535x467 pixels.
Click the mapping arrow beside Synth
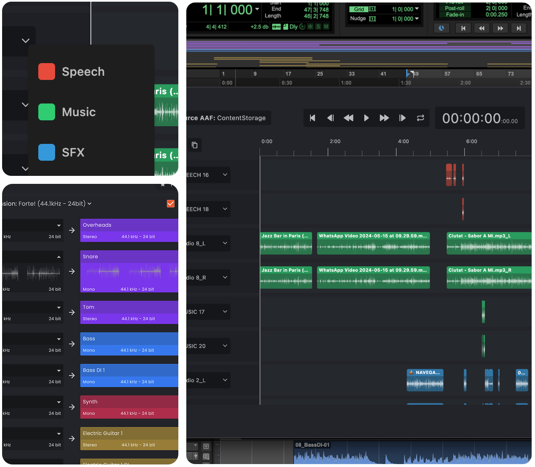click(72, 407)
